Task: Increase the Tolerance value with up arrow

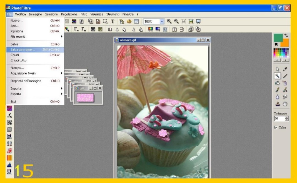Action: pos(287,117)
